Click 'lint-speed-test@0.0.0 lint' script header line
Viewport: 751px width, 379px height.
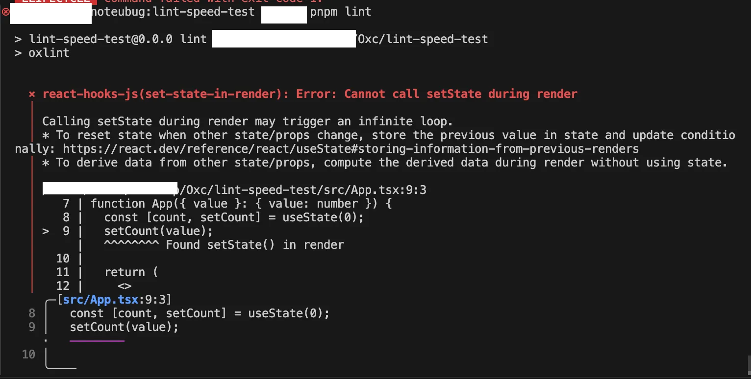[x=118, y=39]
